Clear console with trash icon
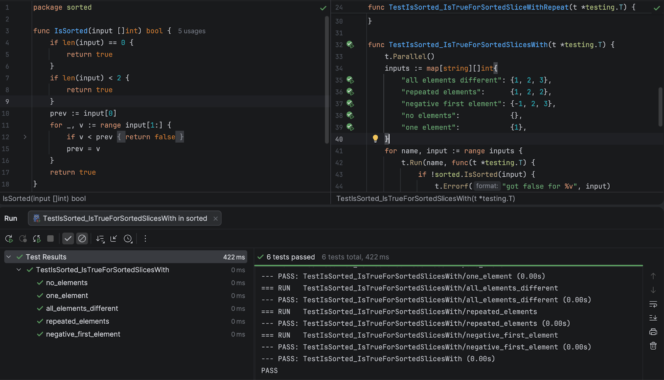 (x=653, y=346)
